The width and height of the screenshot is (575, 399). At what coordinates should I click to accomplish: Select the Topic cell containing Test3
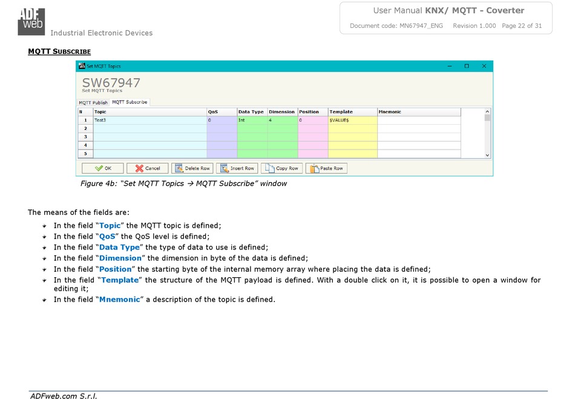[x=149, y=120]
